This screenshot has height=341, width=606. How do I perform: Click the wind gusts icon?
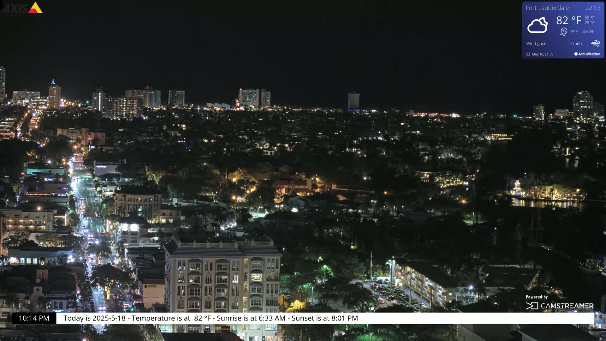click(596, 43)
